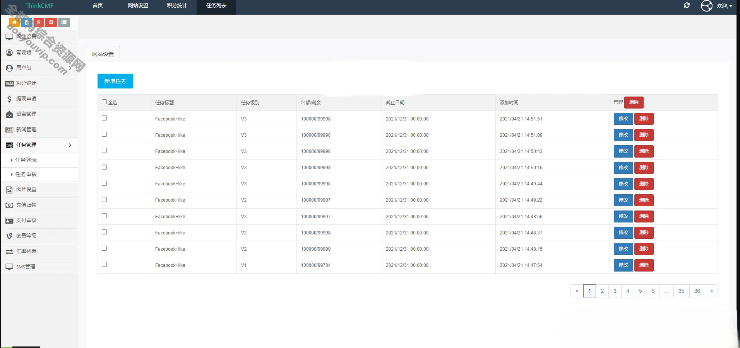Image resolution: width=740 pixels, height=348 pixels.
Task: Check the row added at 14:50:16
Action: point(104,167)
